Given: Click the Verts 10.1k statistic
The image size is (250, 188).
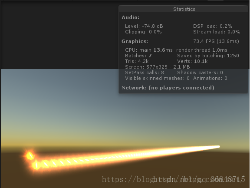Looking at the screenshot, I should [192, 61].
